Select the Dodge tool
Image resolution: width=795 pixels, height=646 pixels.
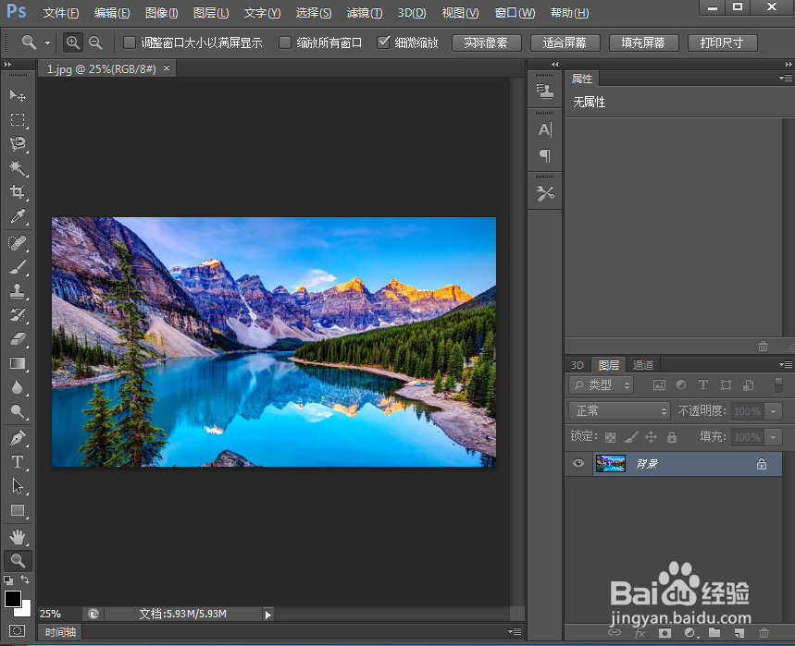tap(18, 411)
